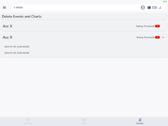Open the hamburger menu
Image resolution: width=168 pixels, height=126 pixels.
[4, 8]
